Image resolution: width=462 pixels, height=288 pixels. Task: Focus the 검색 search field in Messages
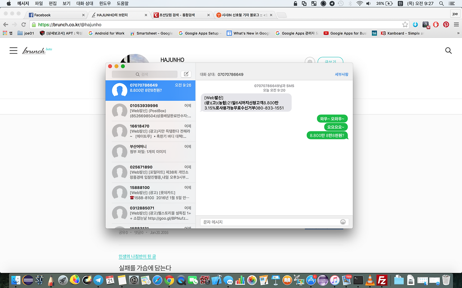pos(144,74)
